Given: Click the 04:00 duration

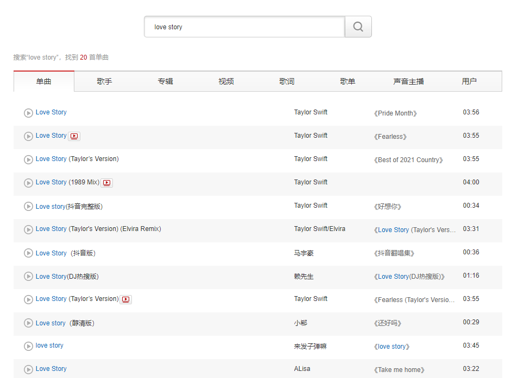Looking at the screenshot, I should pyautogui.click(x=471, y=182).
